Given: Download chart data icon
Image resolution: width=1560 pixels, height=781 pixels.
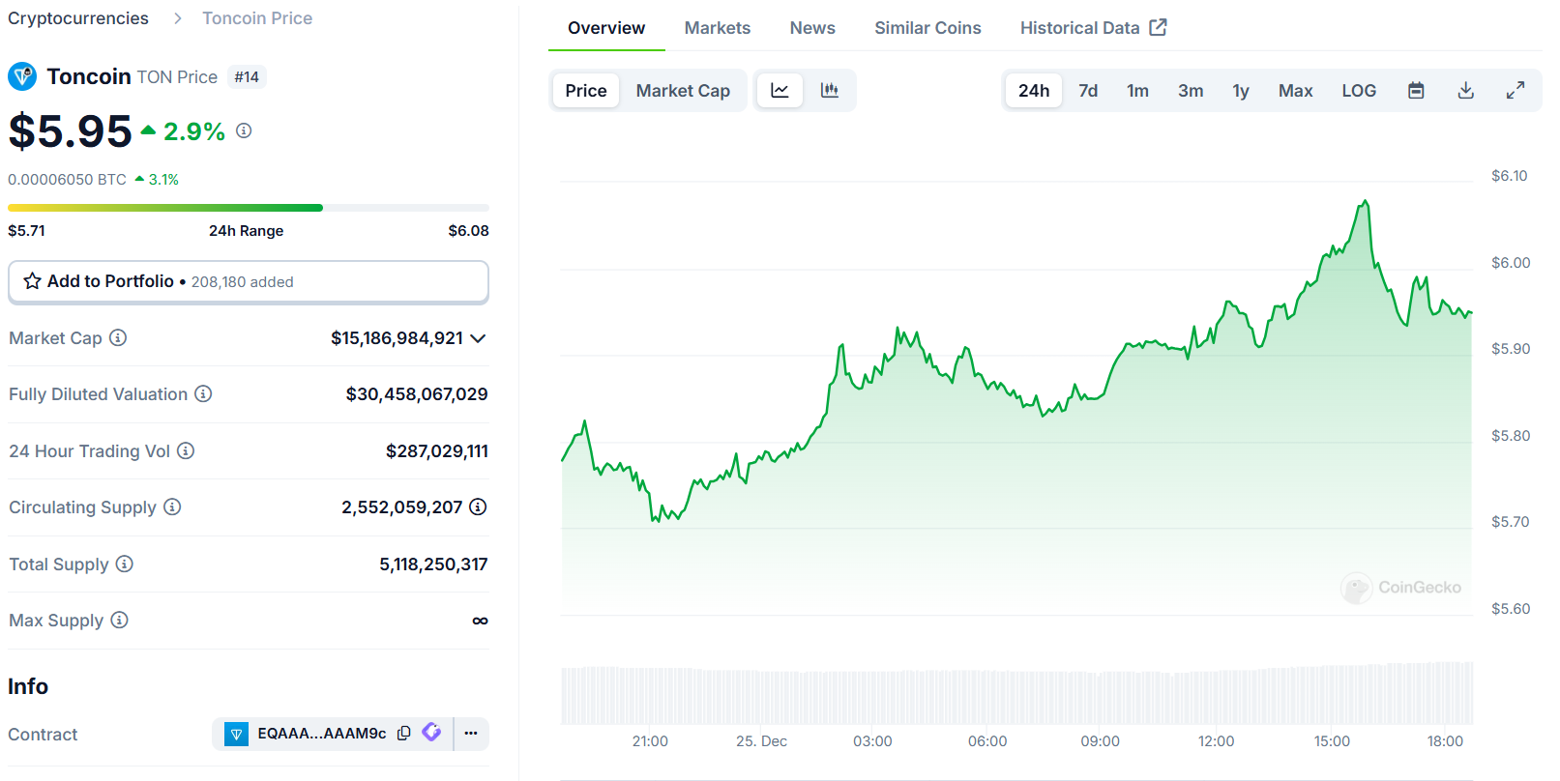Looking at the screenshot, I should tap(1466, 90).
